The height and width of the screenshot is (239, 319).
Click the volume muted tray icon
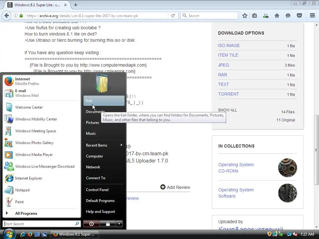pyautogui.click(x=295, y=234)
